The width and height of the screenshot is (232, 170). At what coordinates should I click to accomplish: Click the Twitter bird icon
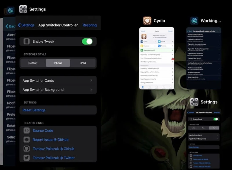(x=27, y=158)
